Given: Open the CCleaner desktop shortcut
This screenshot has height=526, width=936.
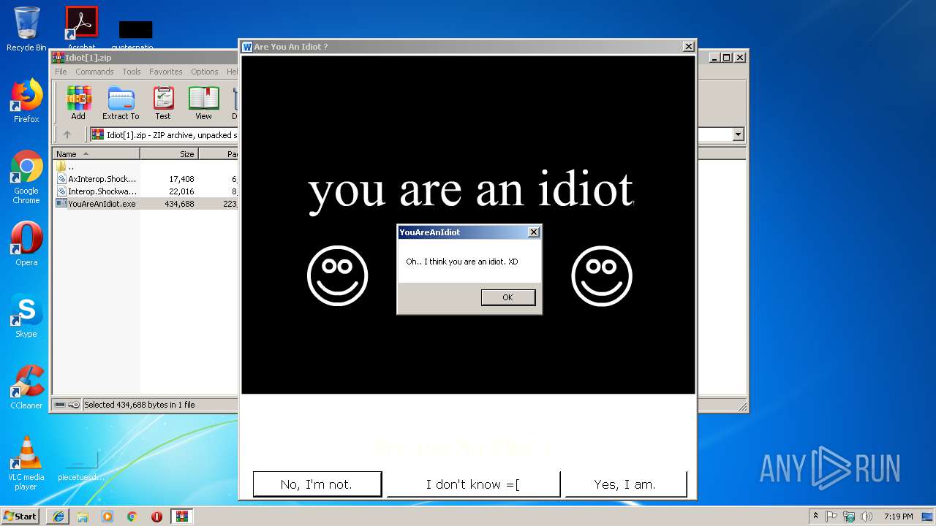Looking at the screenshot, I should tap(26, 387).
